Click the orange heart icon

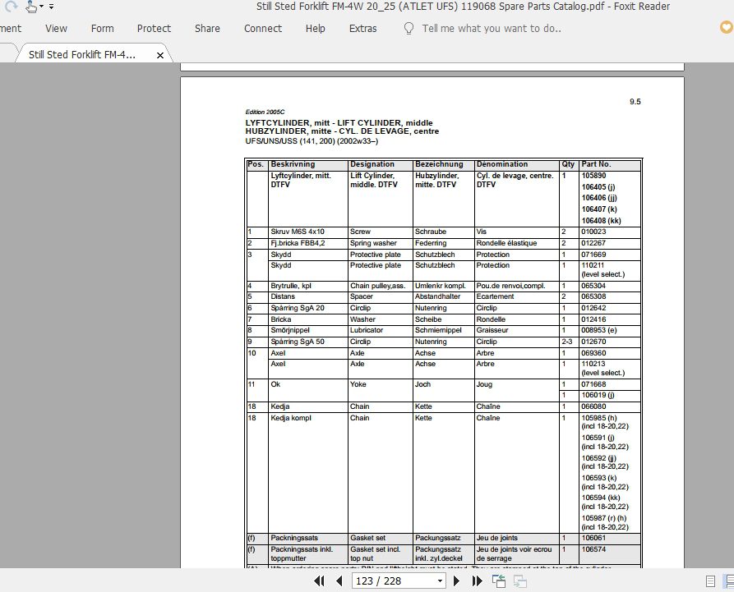(x=727, y=28)
